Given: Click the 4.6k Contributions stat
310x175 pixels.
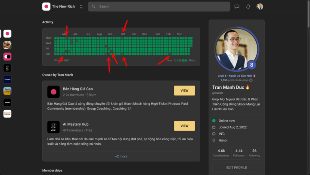Looking at the screenshot, I should click(x=221, y=153).
